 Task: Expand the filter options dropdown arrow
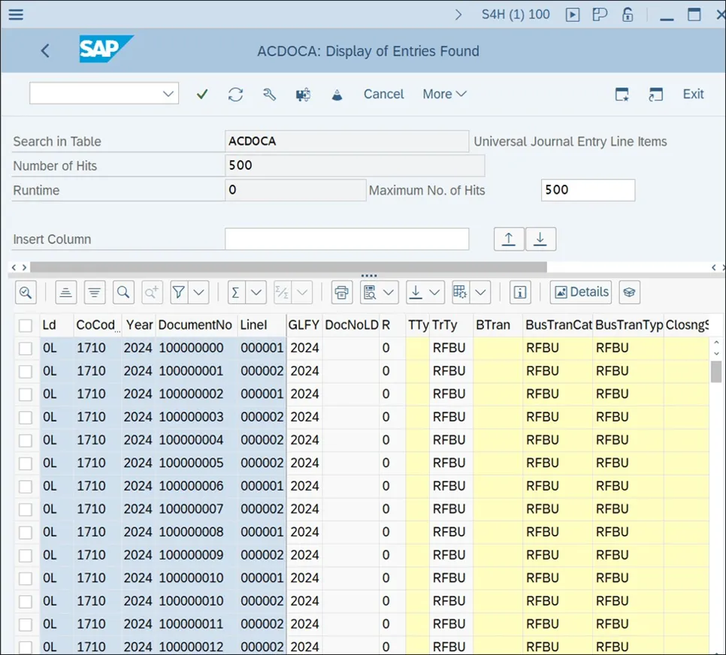coord(199,292)
